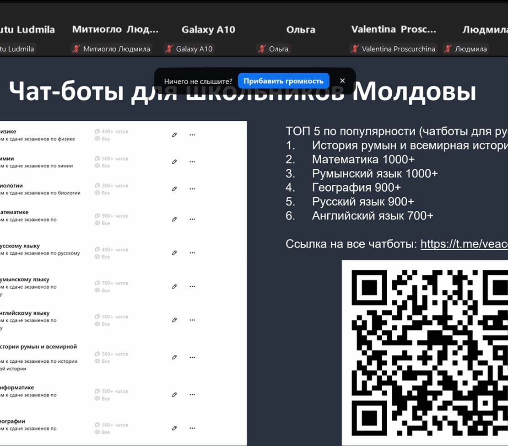Image resolution: width=508 pixels, height=446 pixels.
Task: Click 'Румынский язык 1000+' list entry
Action: point(375,174)
